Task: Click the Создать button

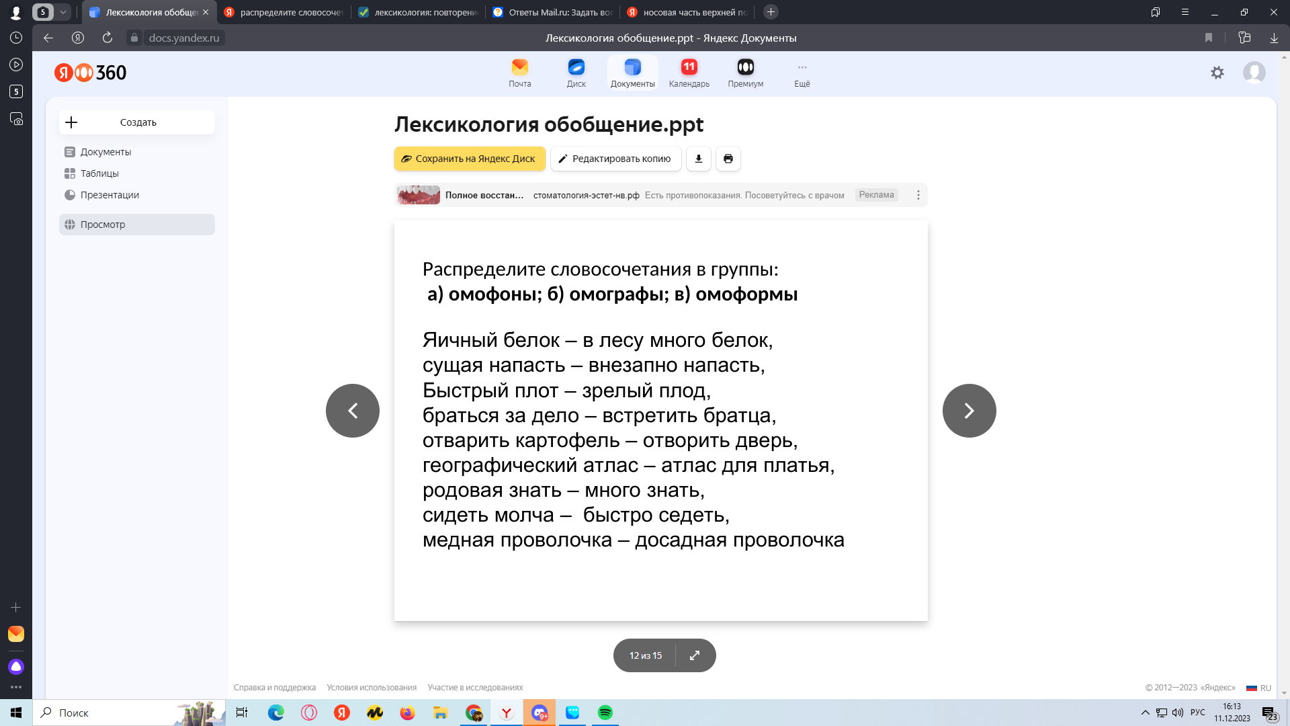Action: 137,122
